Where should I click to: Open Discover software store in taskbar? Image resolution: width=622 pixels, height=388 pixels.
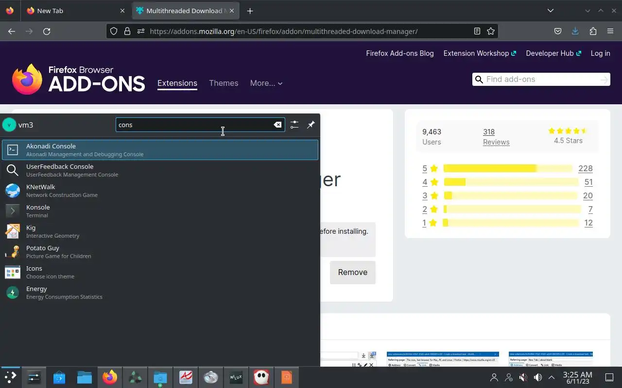59,377
